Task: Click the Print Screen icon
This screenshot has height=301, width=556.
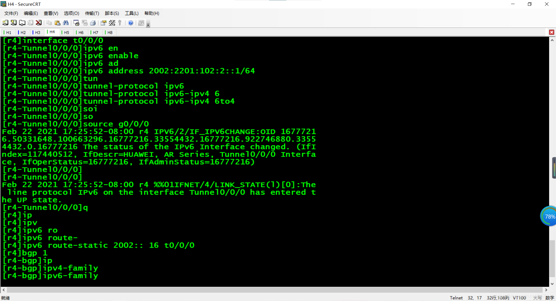Action: (x=76, y=23)
